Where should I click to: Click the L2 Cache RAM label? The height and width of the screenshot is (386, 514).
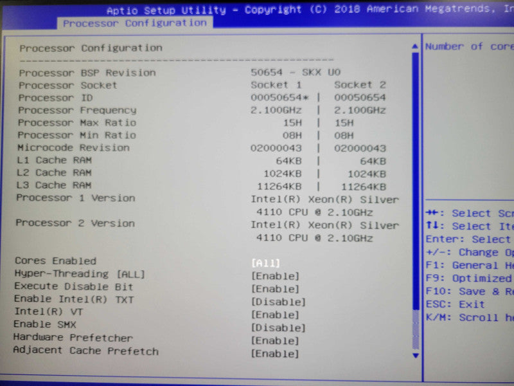click(x=54, y=172)
